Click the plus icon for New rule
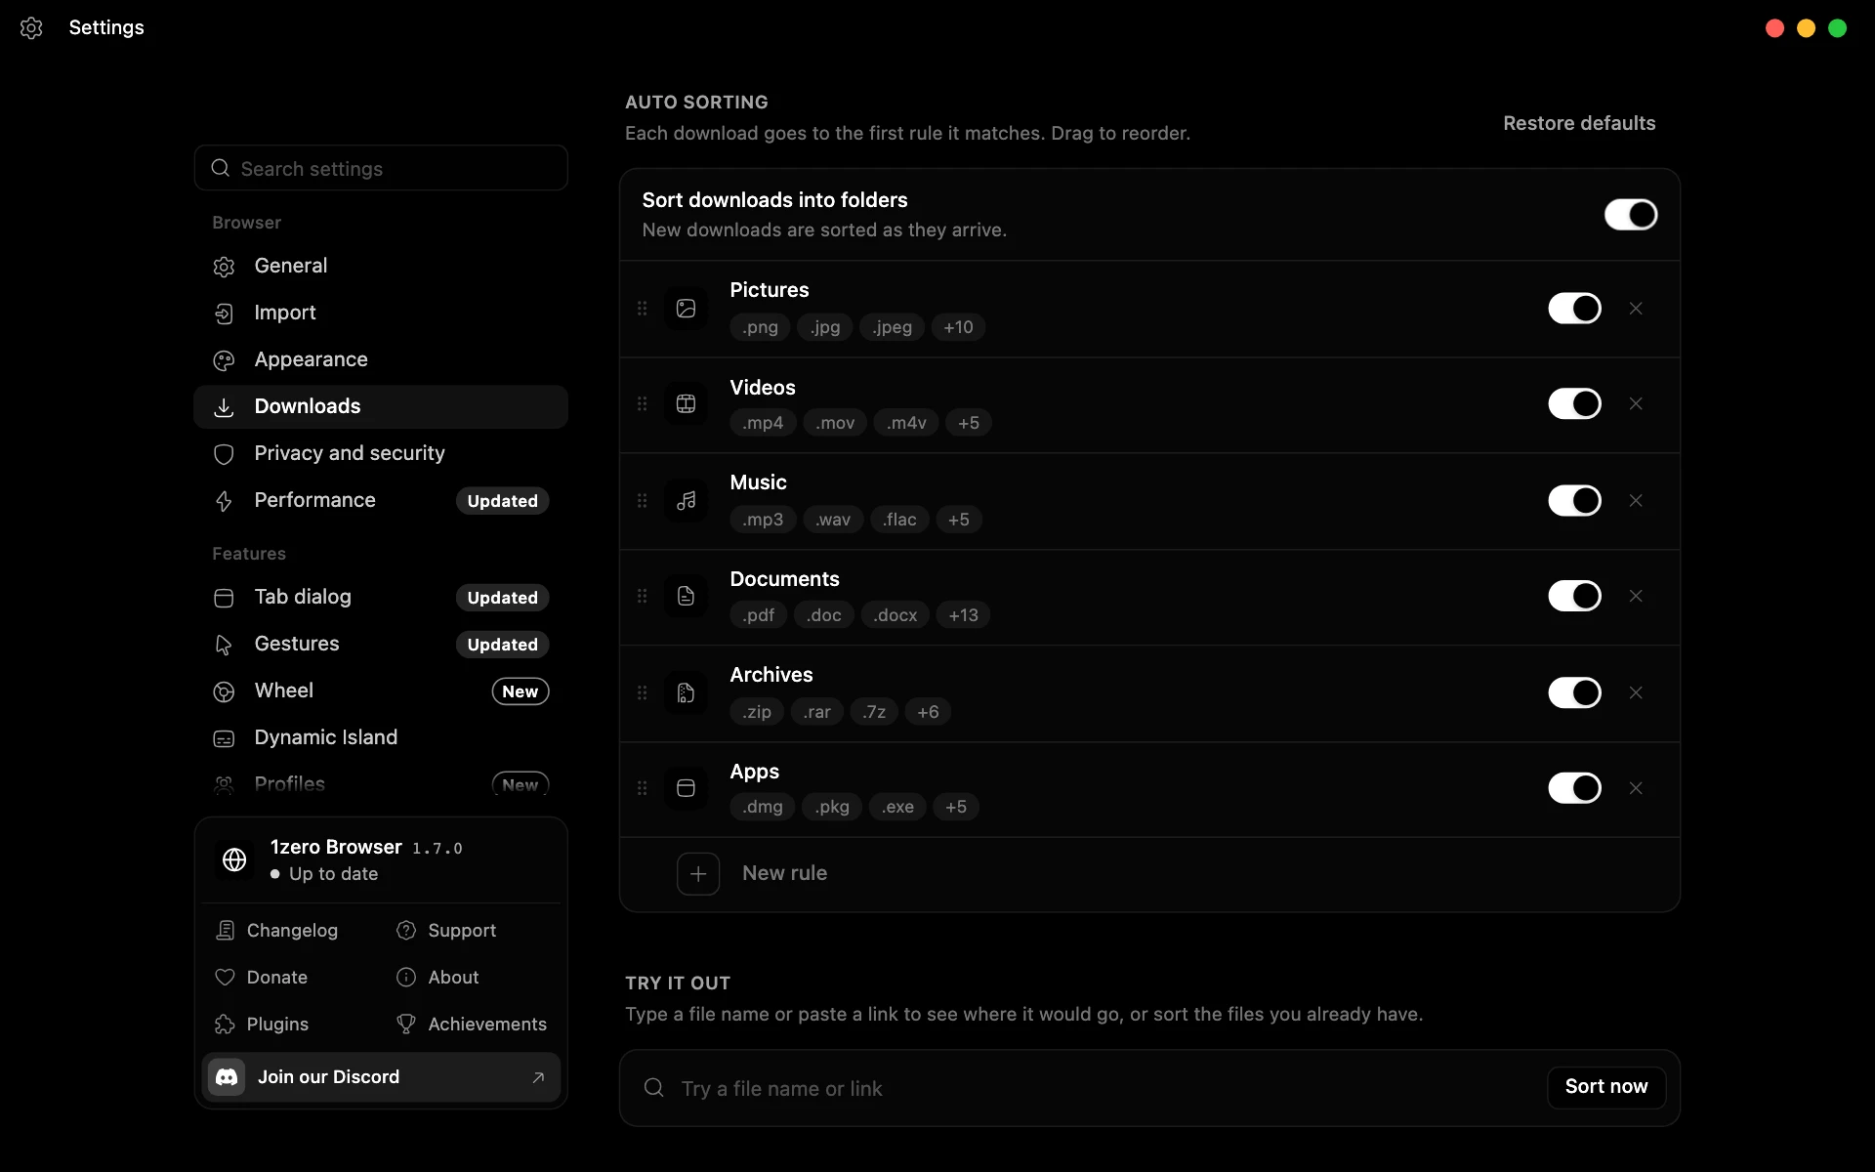This screenshot has height=1172, width=1875. 698,874
